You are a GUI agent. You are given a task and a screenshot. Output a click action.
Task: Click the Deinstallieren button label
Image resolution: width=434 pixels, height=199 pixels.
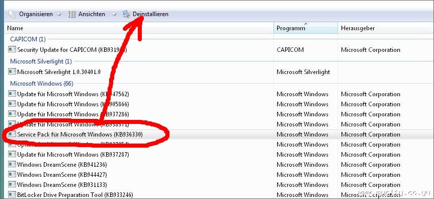point(150,14)
